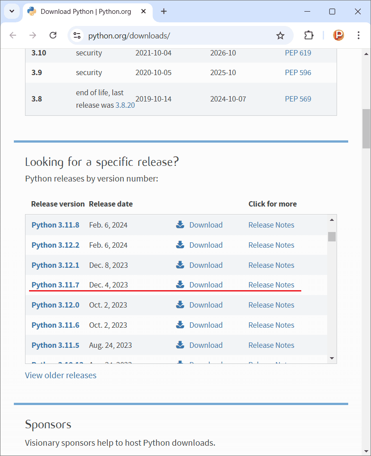Open the Chrome three-dot menu
The image size is (371, 456).
(x=358, y=35)
